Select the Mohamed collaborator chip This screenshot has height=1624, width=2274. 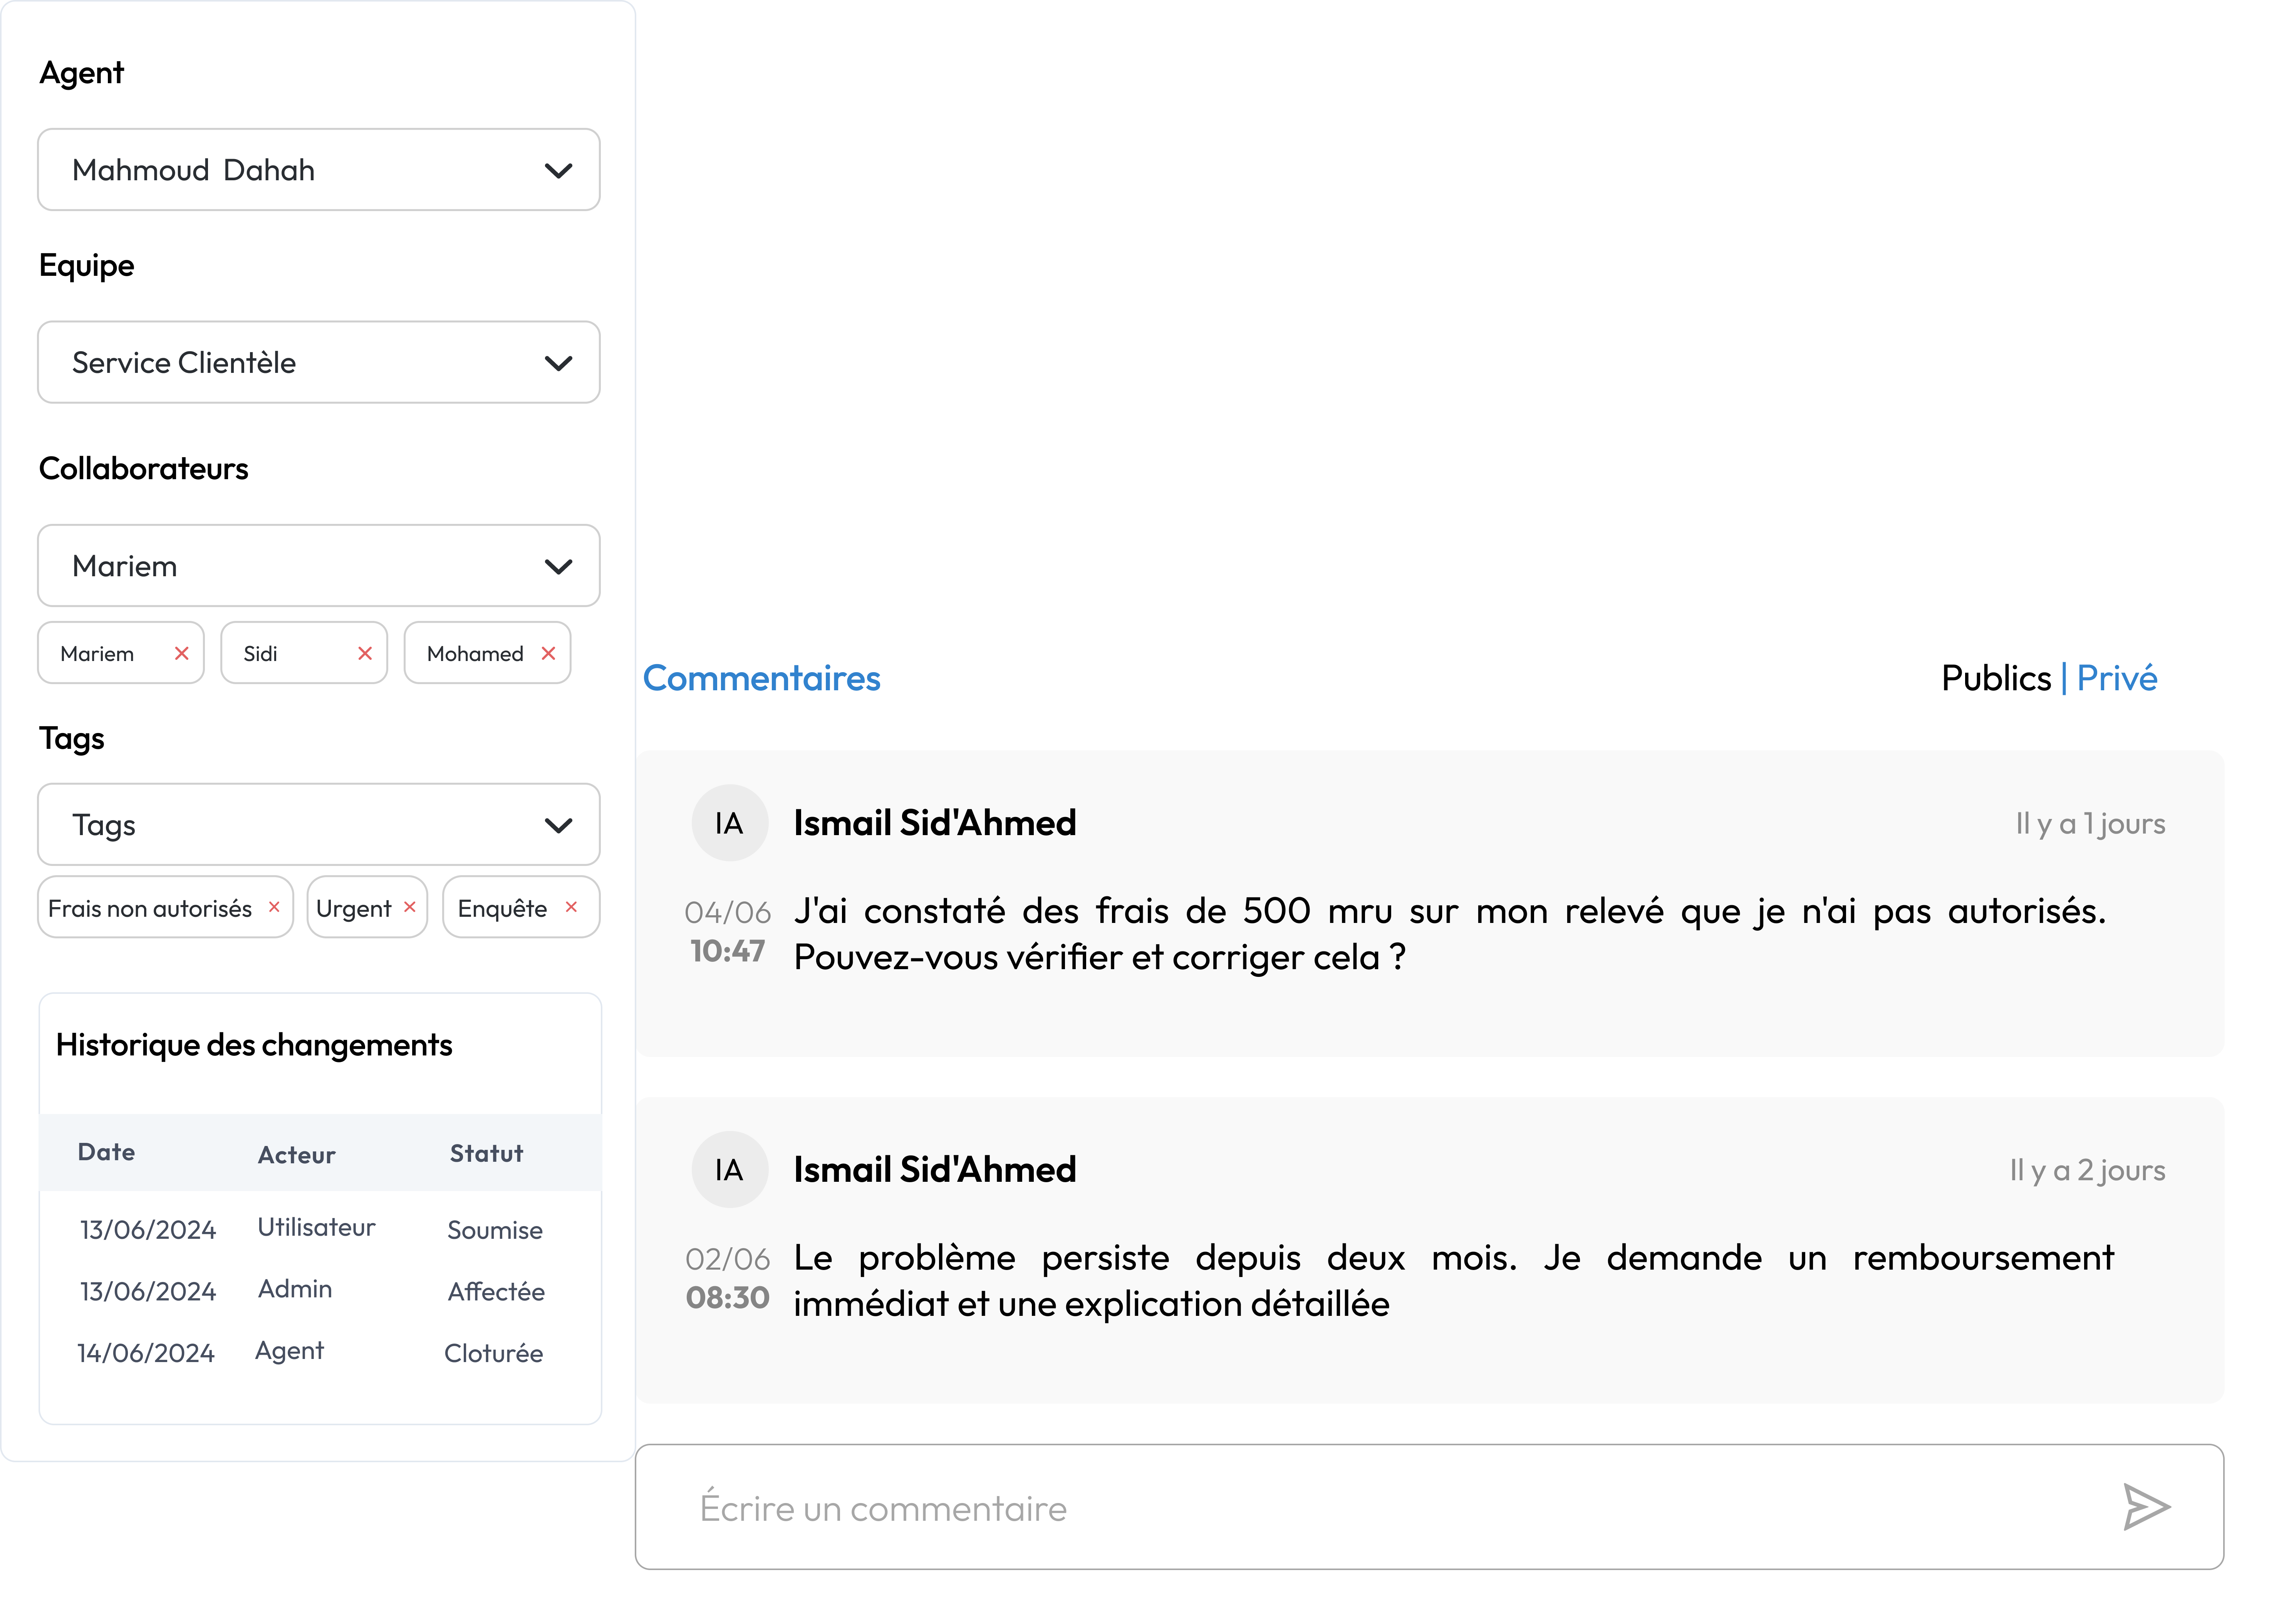(x=487, y=653)
